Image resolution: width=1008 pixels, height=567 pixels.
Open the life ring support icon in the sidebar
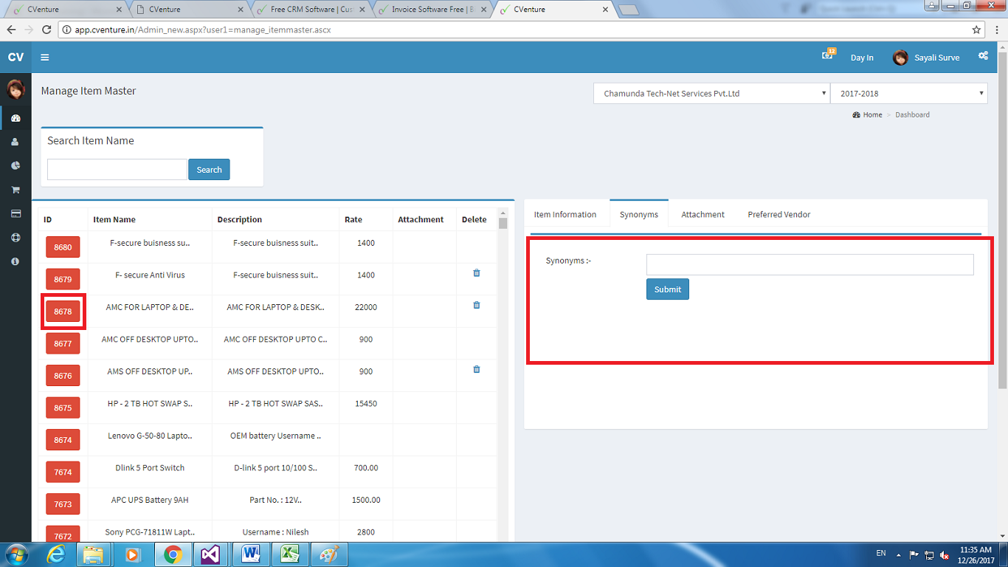click(15, 238)
